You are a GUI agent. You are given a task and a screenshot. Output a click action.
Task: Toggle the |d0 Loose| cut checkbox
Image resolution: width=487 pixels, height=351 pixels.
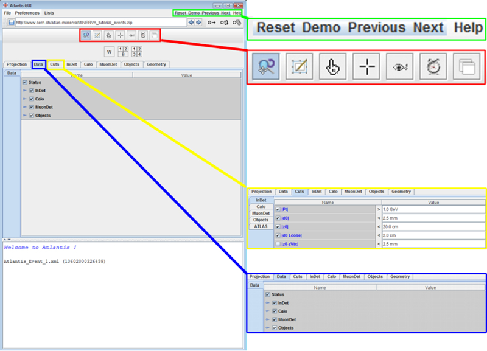[x=278, y=235]
